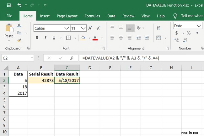Click Merge & Center icon
This screenshot has width=204, height=136.
tap(158, 38)
